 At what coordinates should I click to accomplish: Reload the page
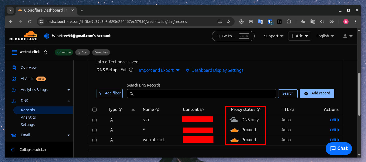[x=30, y=22]
